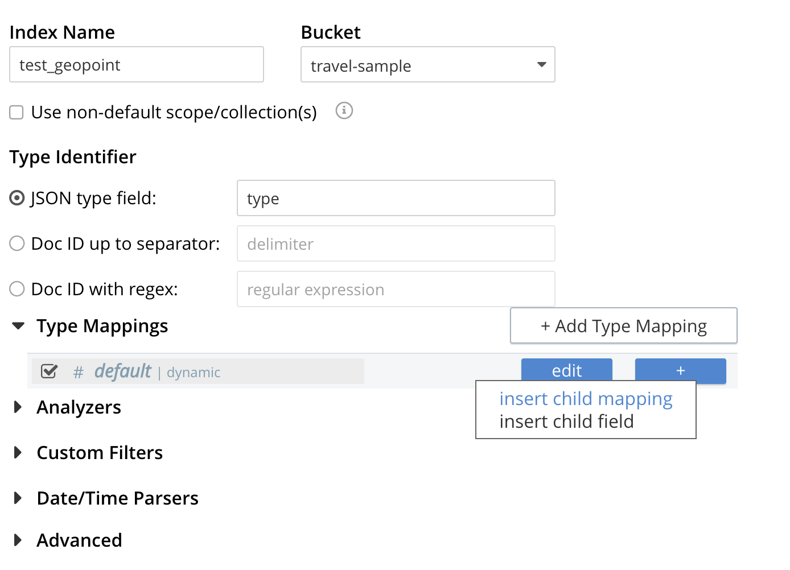The width and height of the screenshot is (790, 570).
Task: Click edit button for default mapping
Action: [566, 370]
